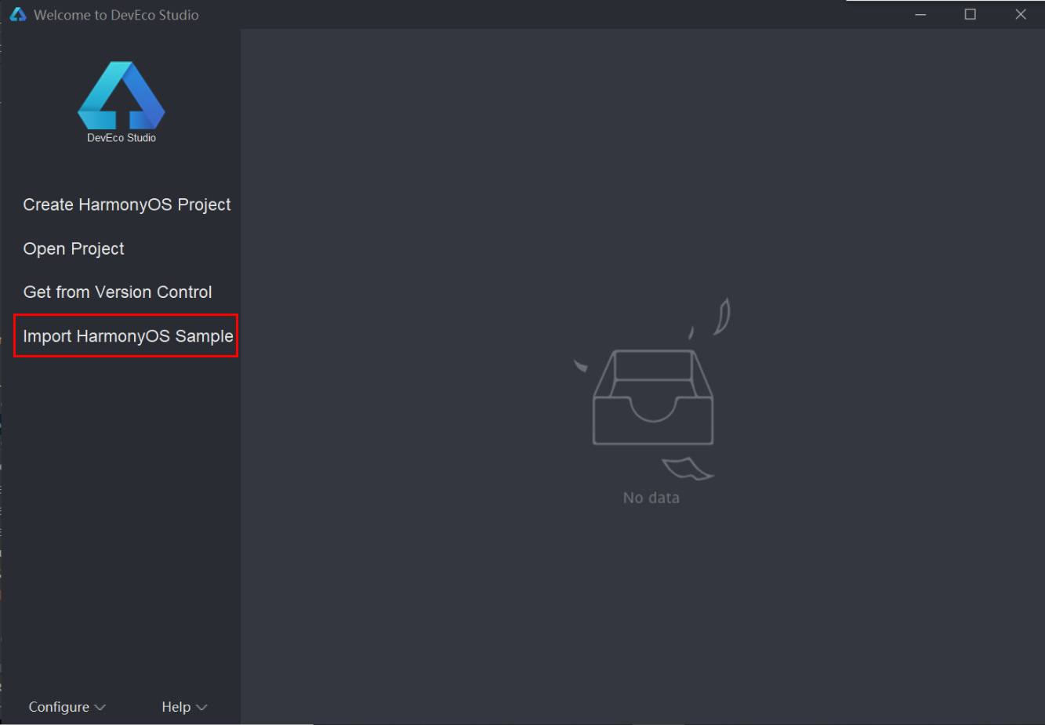This screenshot has height=725, width=1045.
Task: Select Get from Version Control
Action: pyautogui.click(x=118, y=292)
